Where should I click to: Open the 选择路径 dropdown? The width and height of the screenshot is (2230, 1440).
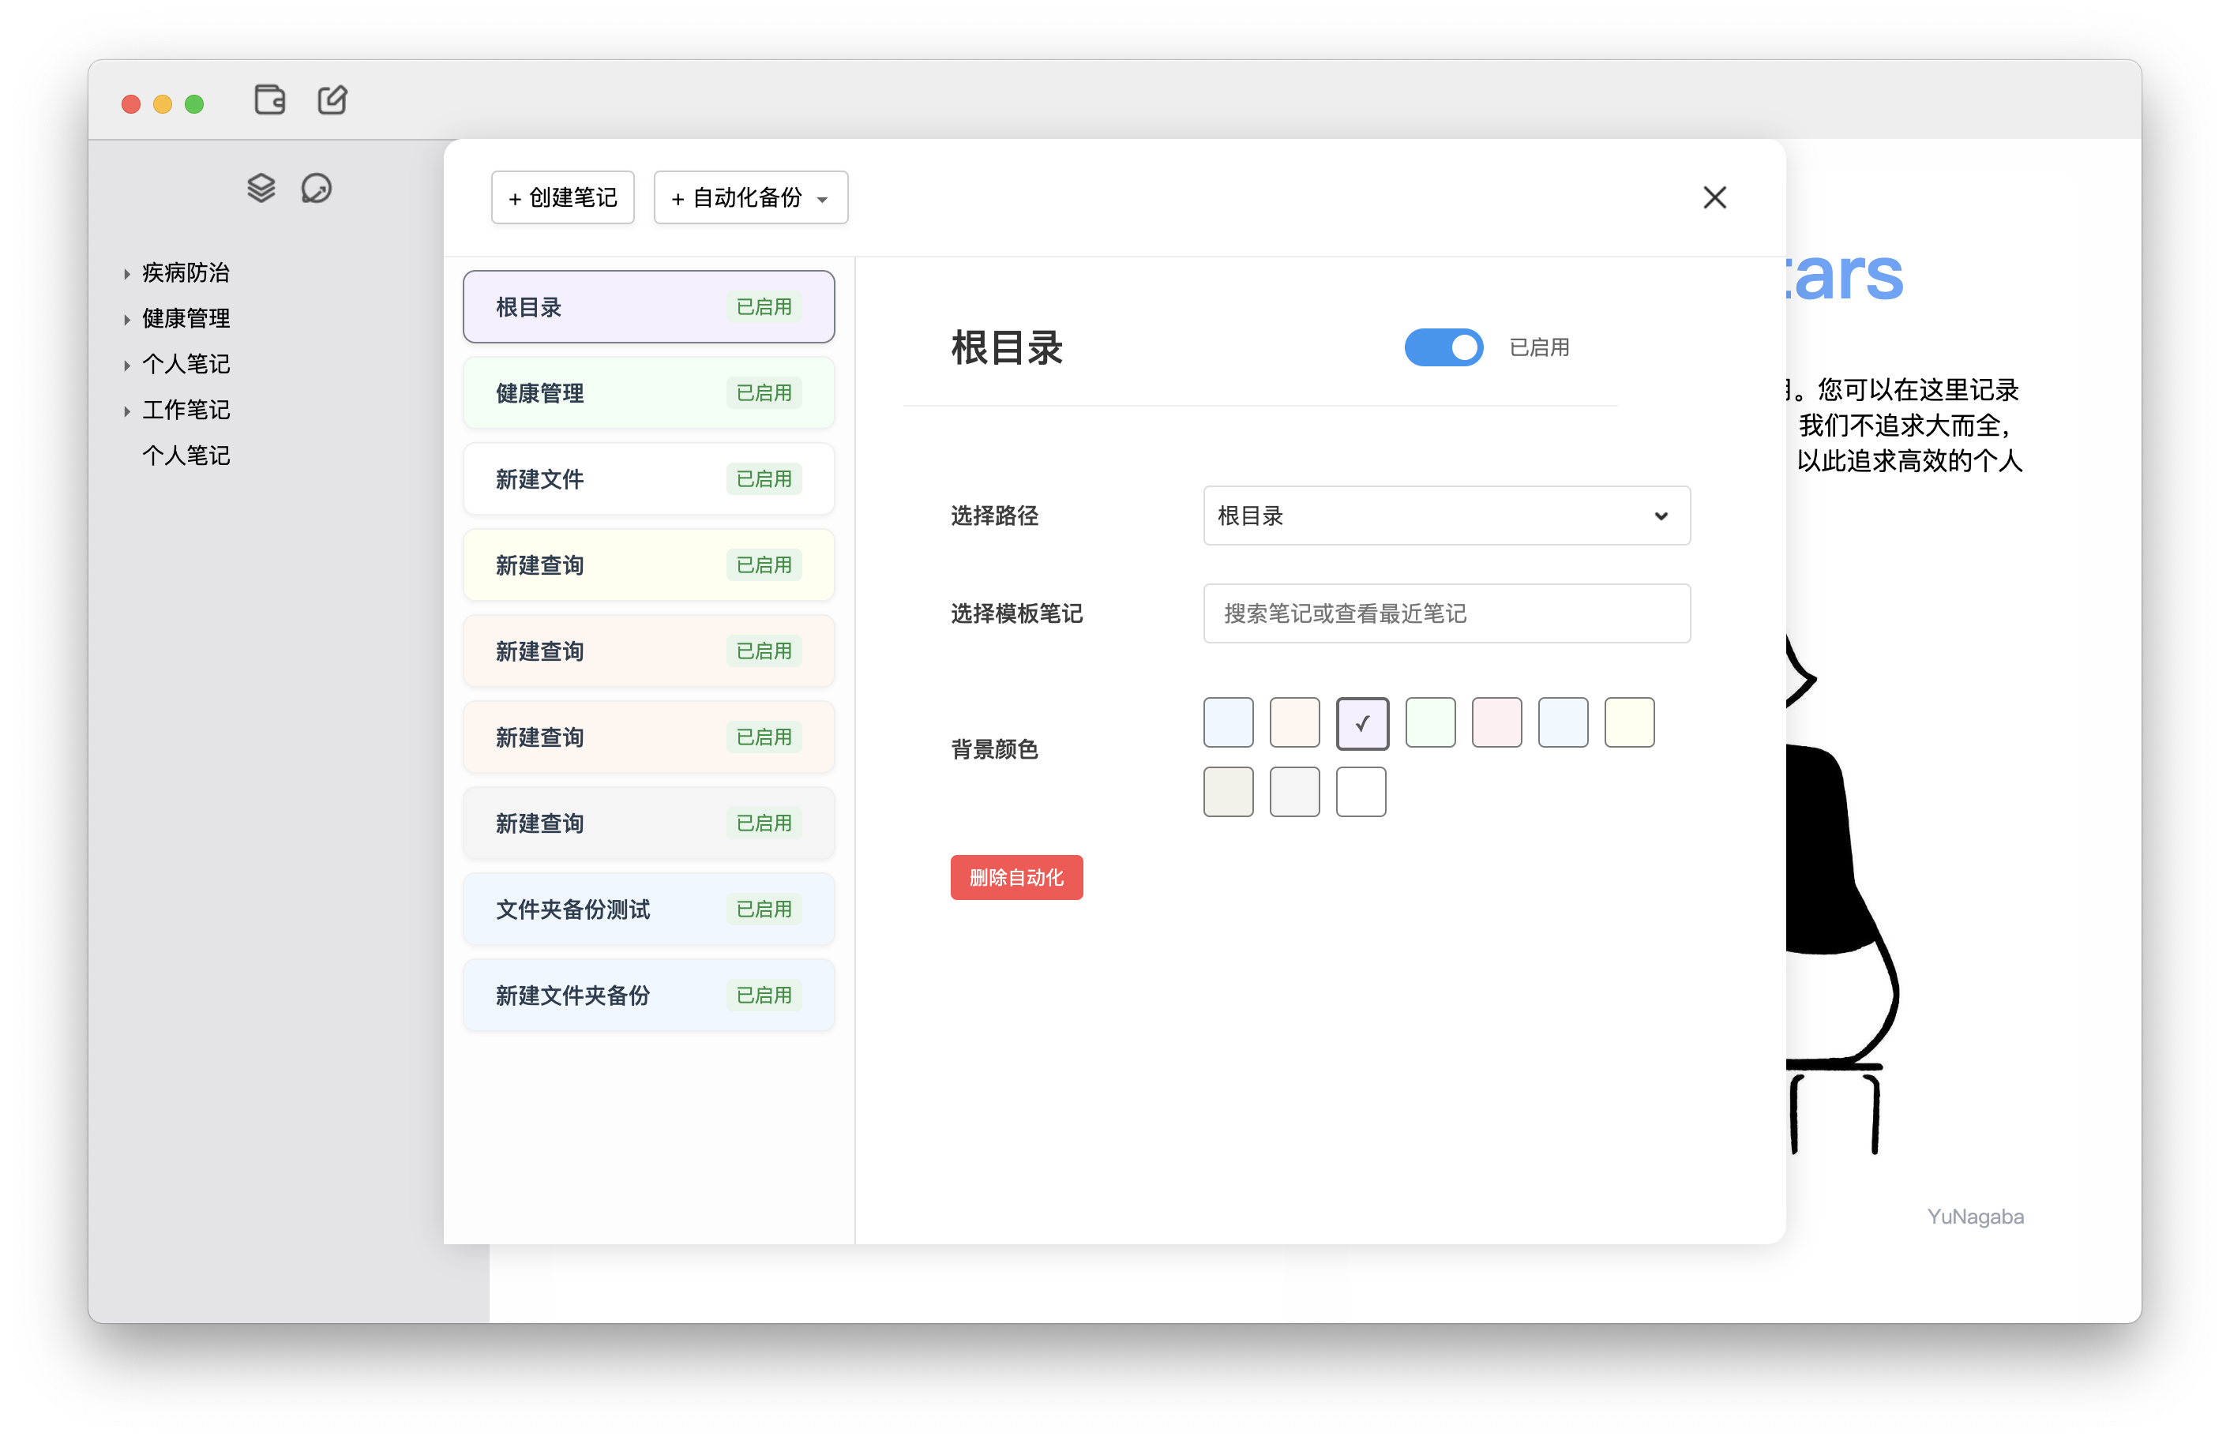click(1446, 516)
